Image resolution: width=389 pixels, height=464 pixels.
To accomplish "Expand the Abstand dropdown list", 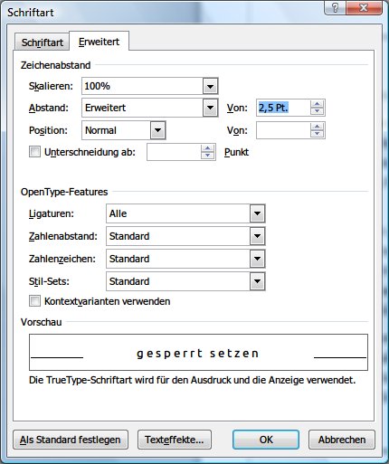I will point(210,108).
